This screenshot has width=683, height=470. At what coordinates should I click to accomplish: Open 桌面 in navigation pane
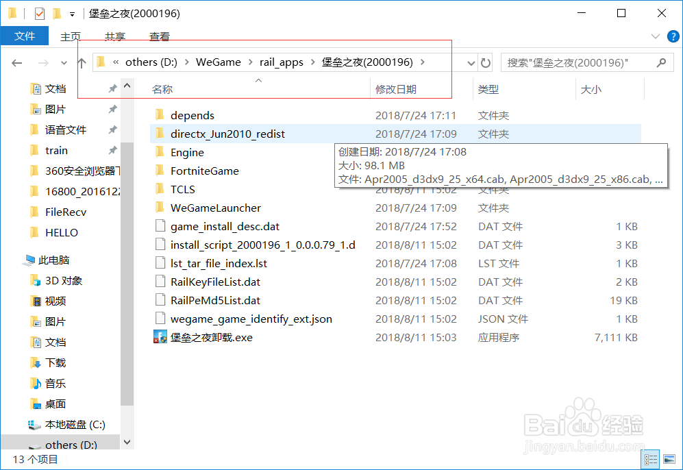pyautogui.click(x=55, y=404)
